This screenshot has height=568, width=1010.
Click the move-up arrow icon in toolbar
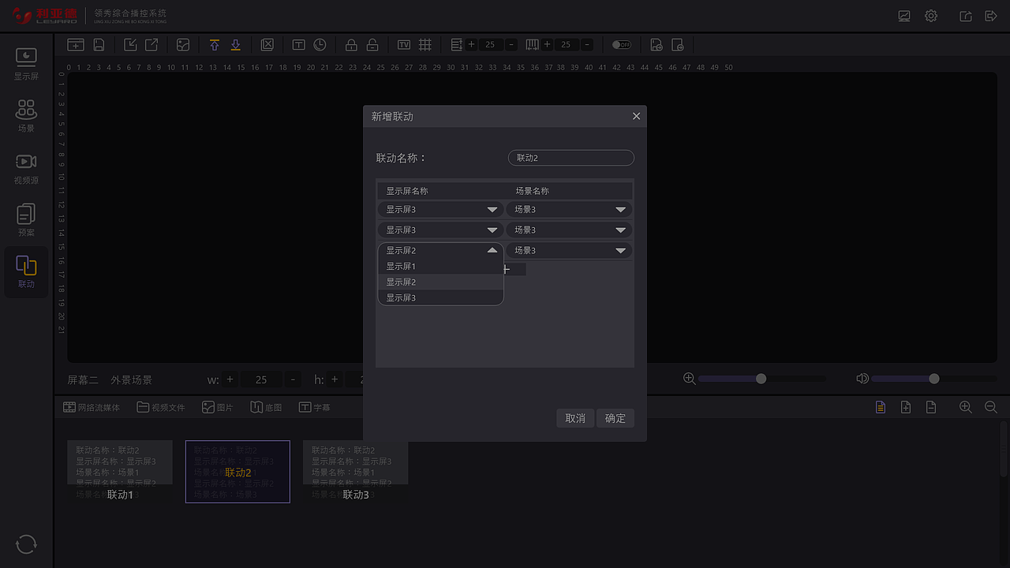(x=215, y=45)
